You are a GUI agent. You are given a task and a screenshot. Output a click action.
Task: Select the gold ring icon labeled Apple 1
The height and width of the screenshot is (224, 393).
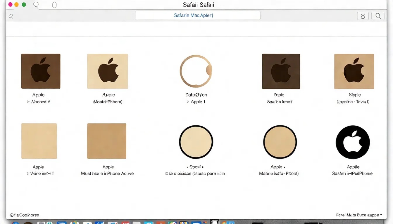[196, 71]
